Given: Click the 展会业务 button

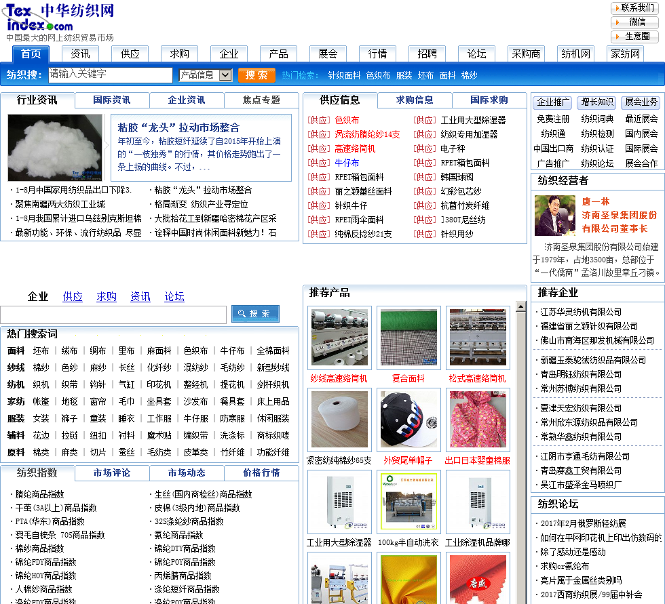Looking at the screenshot, I should coord(641,102).
